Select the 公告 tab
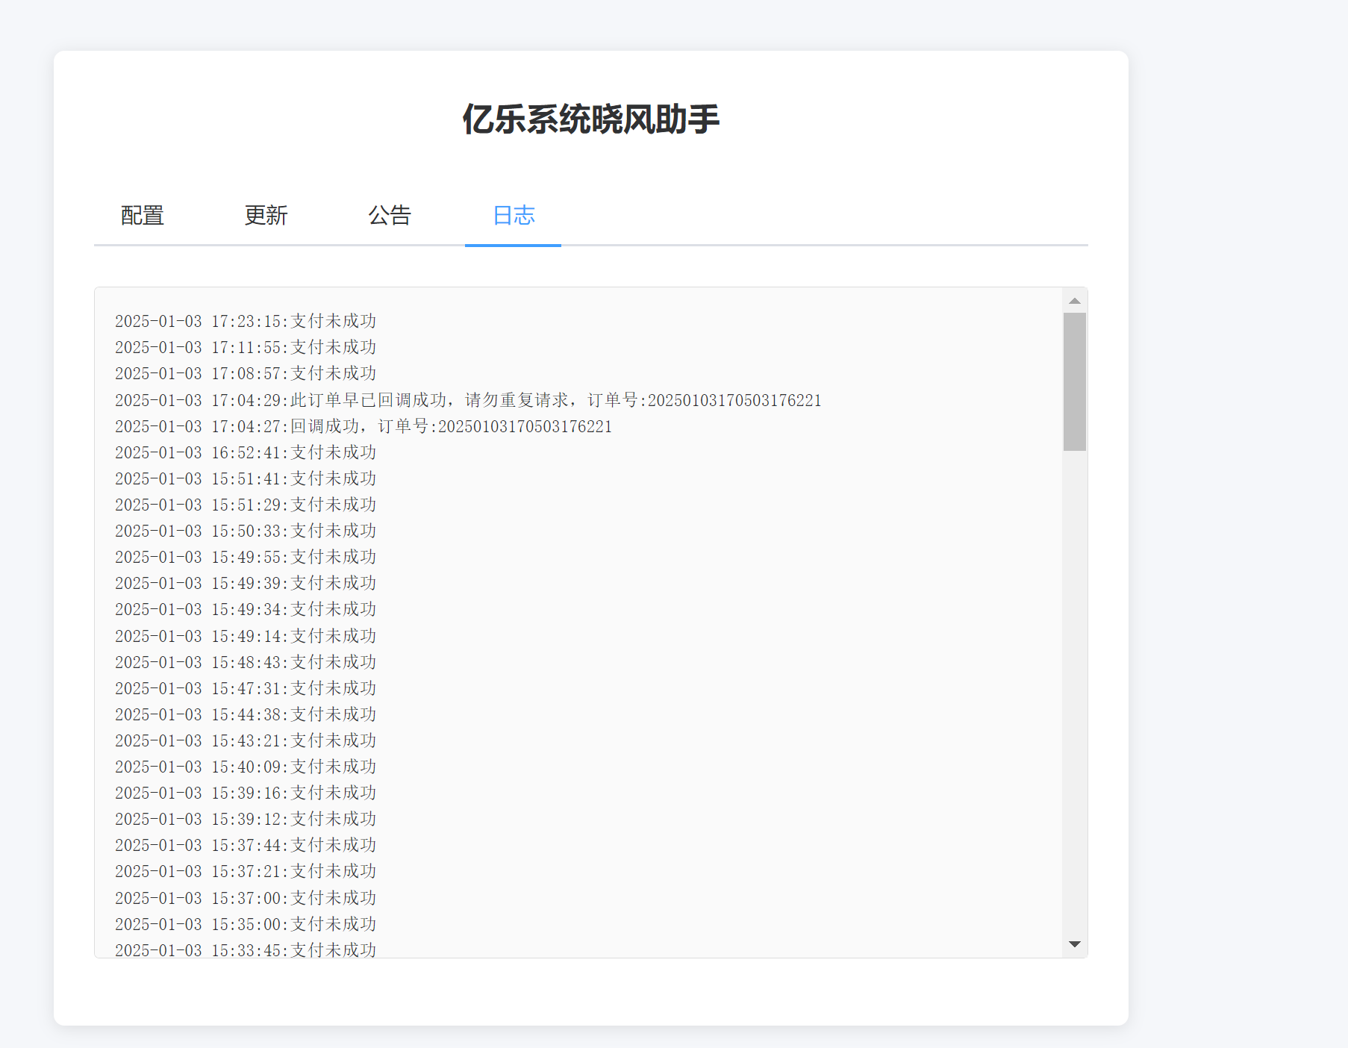Screen dimensions: 1348x1048 [390, 215]
